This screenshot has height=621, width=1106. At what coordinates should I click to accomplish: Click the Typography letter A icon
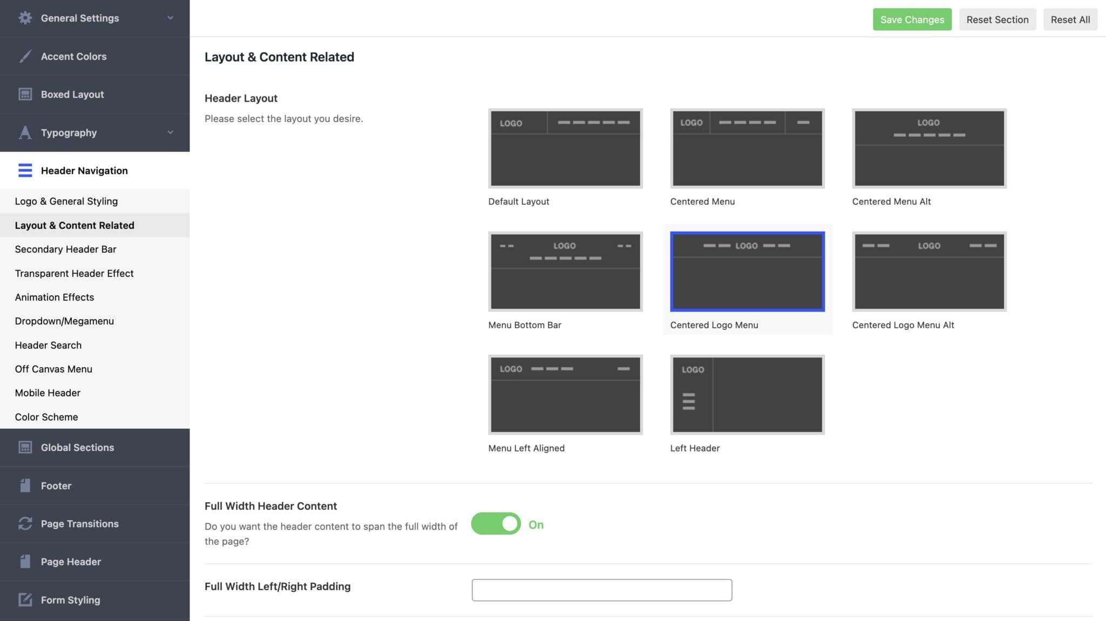click(x=25, y=132)
